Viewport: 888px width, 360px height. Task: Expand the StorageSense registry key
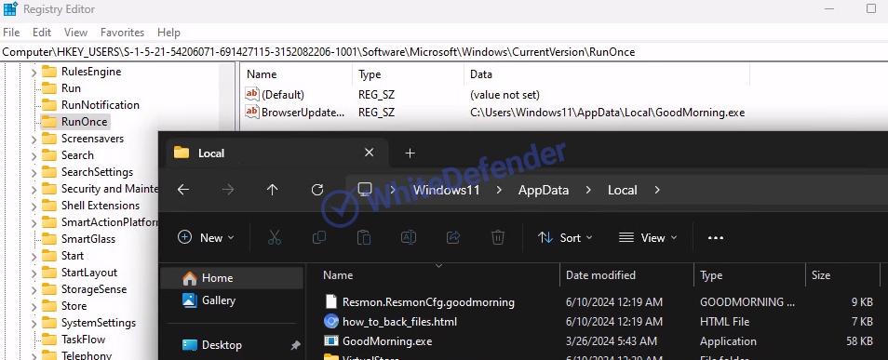tap(34, 290)
